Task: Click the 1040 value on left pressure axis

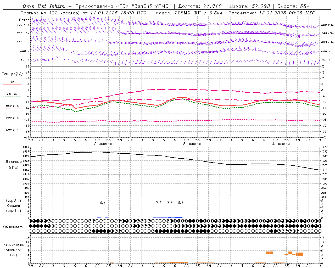Action: tap(26, 147)
